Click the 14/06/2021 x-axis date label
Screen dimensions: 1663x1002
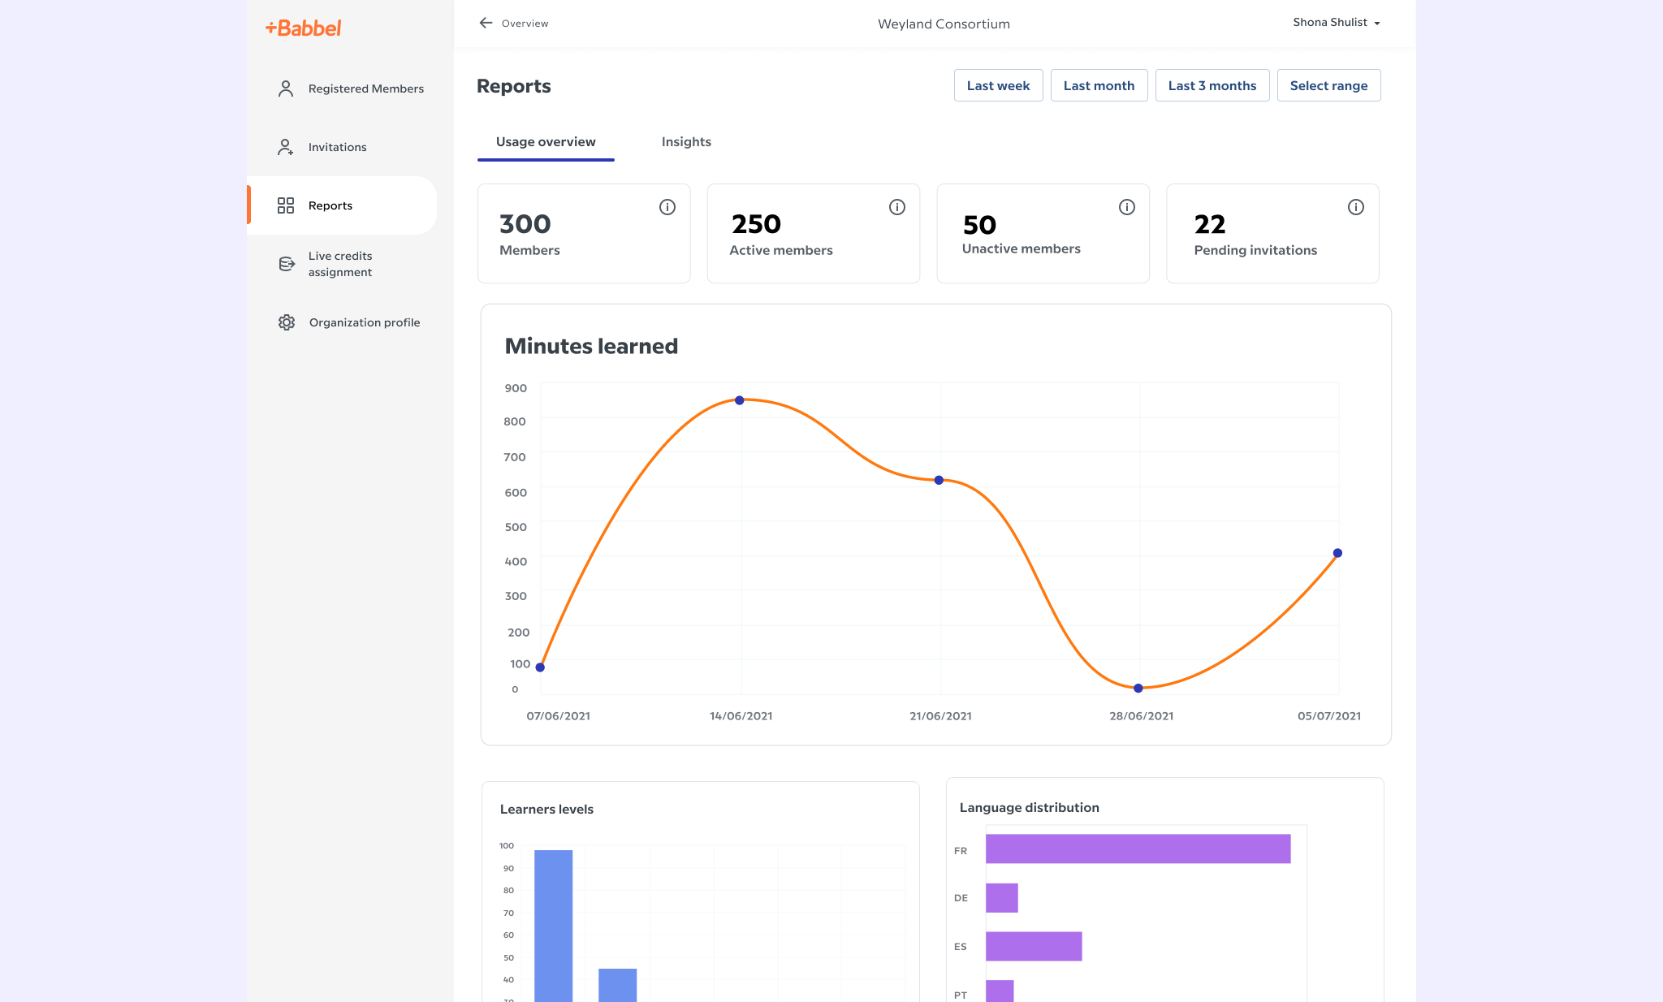pyautogui.click(x=741, y=716)
